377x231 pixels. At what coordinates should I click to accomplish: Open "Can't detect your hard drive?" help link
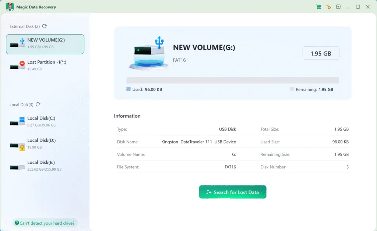47,223
